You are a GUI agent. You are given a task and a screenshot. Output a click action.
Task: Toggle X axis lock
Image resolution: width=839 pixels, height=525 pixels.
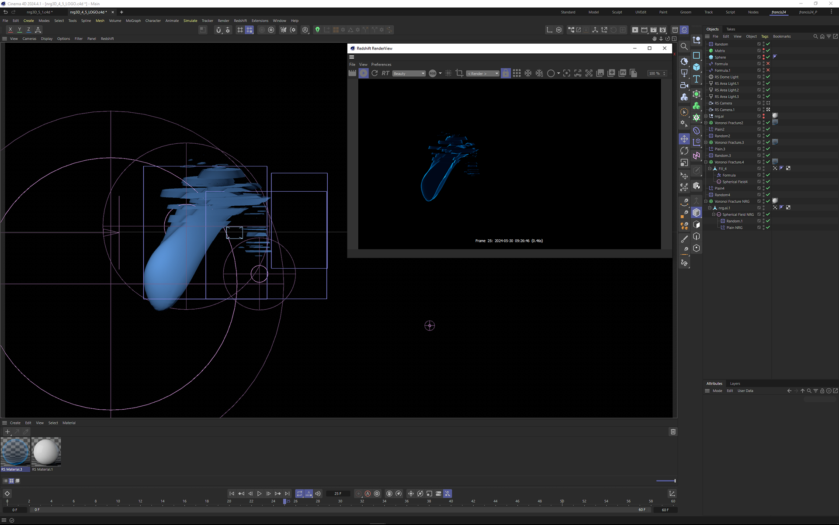(10, 30)
